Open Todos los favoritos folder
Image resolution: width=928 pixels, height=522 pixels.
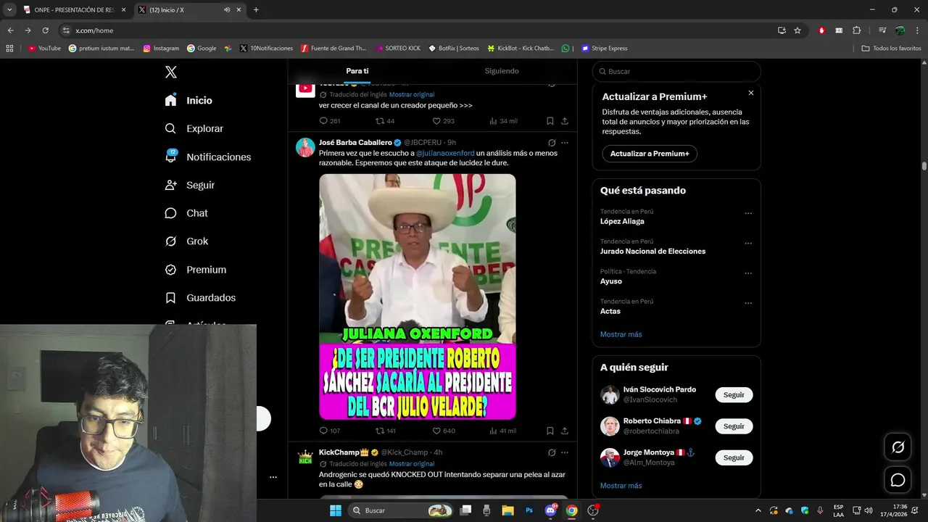point(891,49)
